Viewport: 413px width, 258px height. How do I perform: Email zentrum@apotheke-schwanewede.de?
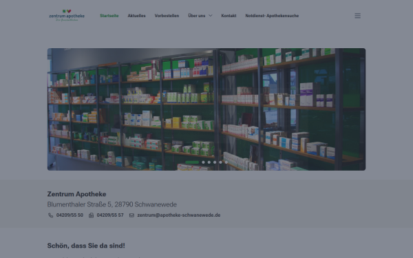pyautogui.click(x=179, y=215)
